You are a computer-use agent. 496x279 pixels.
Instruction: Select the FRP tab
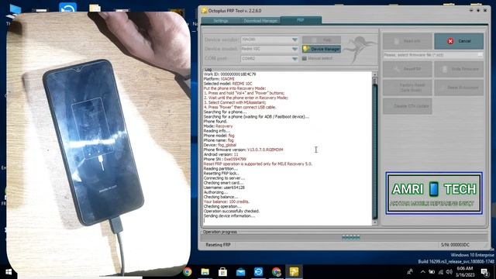pos(301,20)
